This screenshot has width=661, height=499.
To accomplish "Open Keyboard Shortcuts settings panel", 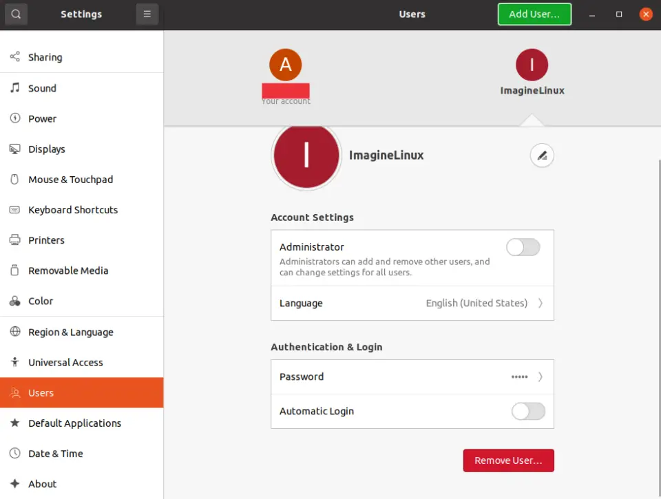I will [73, 210].
